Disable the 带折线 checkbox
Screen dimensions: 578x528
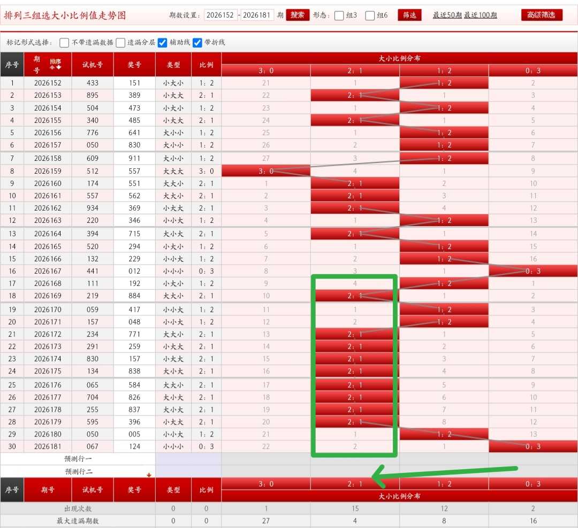tap(197, 43)
